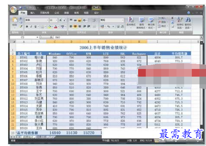Viewport: 206px width, 146px height.
Task: Select the Select All corner button
Action: (13, 42)
